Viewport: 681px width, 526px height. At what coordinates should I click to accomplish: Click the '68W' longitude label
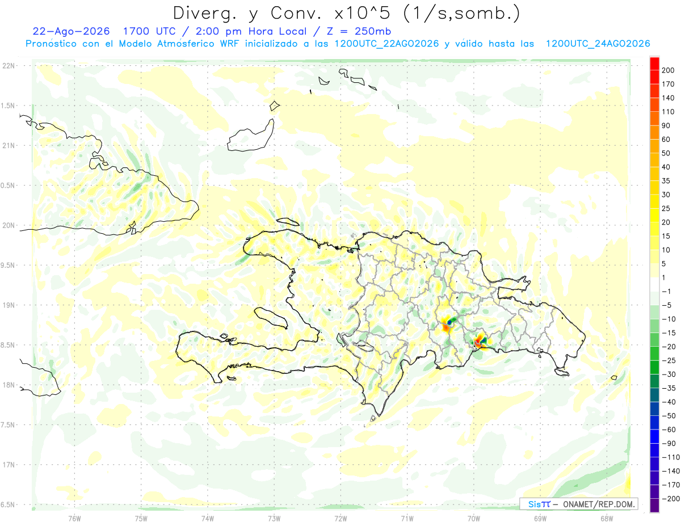[606, 518]
